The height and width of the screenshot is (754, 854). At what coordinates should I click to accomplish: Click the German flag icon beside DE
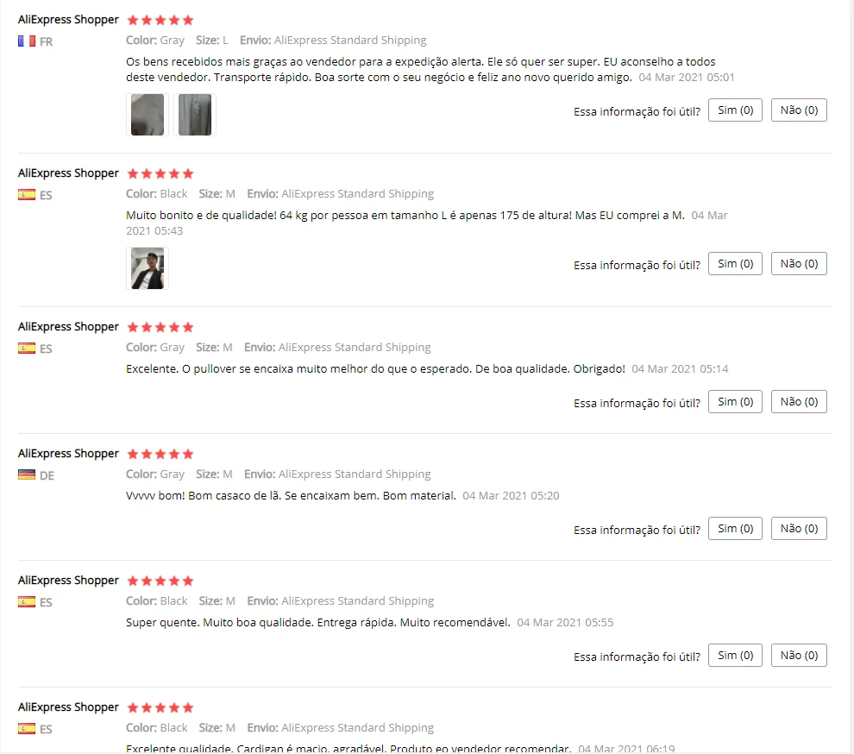[x=27, y=475]
